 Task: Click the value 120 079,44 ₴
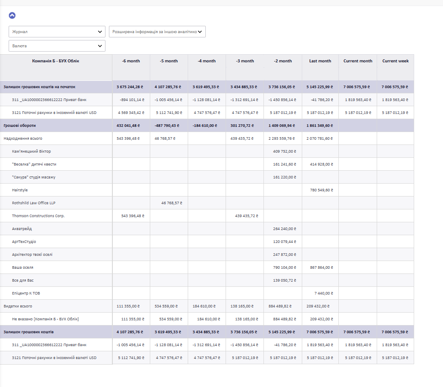coord(285,242)
